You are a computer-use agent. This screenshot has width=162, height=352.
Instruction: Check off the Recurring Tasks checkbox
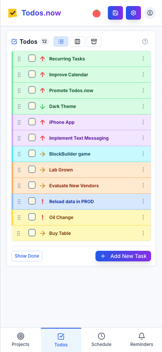pos(32,59)
